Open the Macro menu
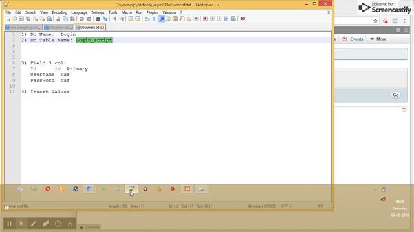The width and height of the screenshot is (414, 232). [x=127, y=12]
